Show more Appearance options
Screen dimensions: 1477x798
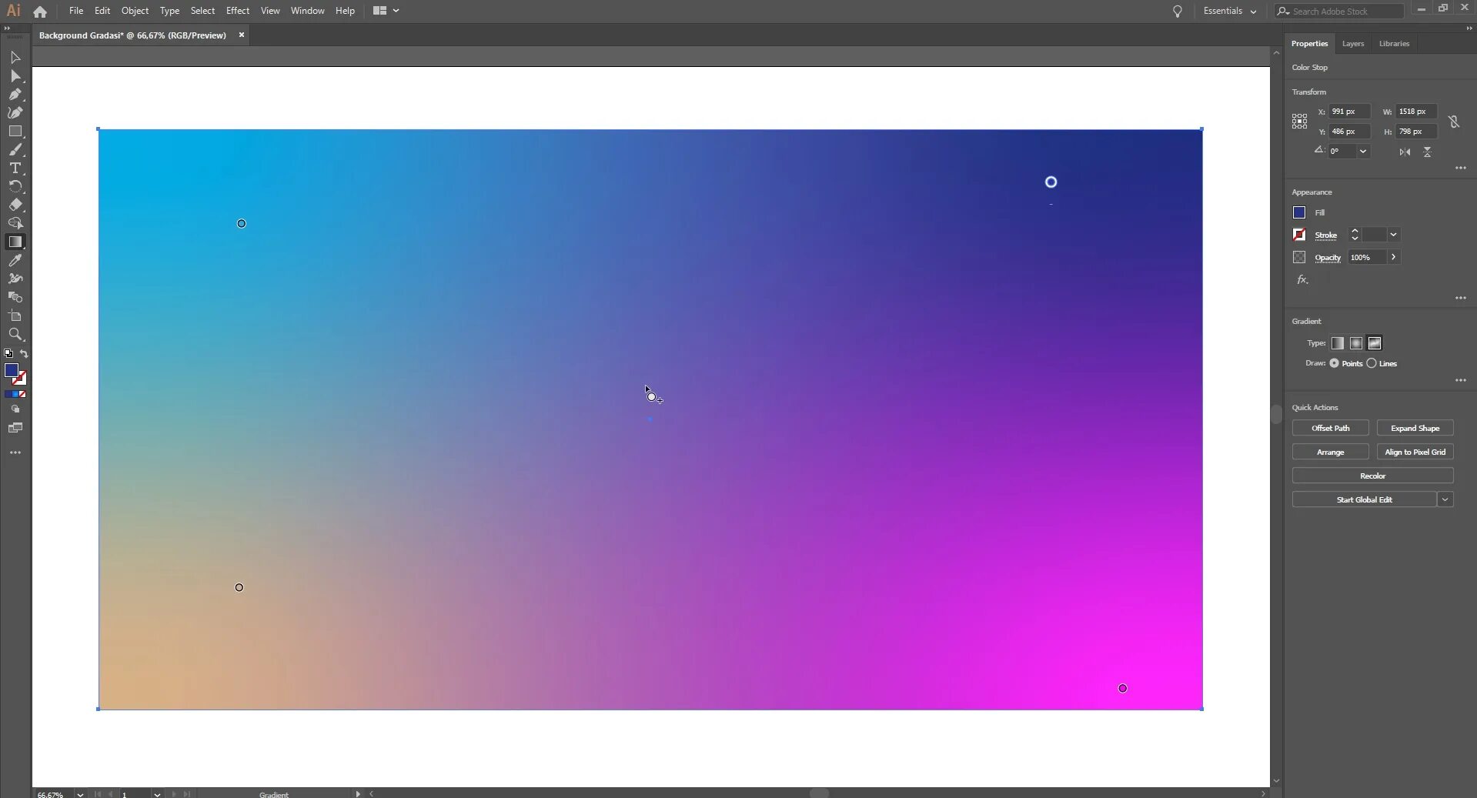[1461, 298]
